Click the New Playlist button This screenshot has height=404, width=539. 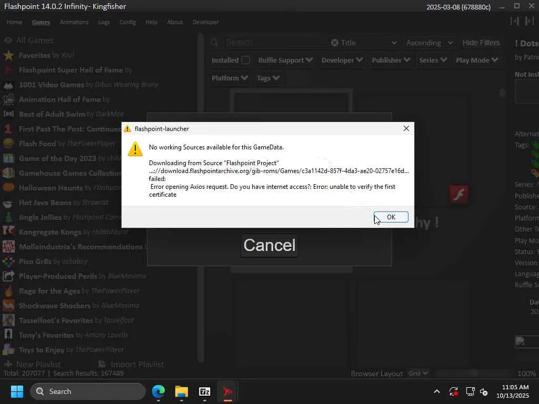tap(33, 364)
